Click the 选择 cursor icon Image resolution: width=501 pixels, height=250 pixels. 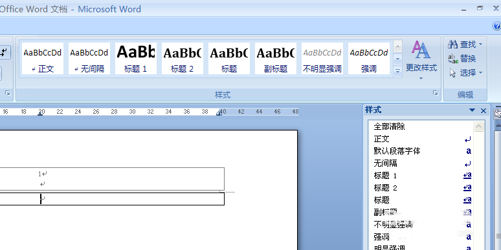452,73
